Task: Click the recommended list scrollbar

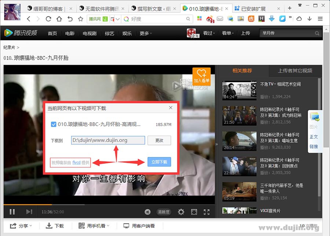Action: click(319, 138)
